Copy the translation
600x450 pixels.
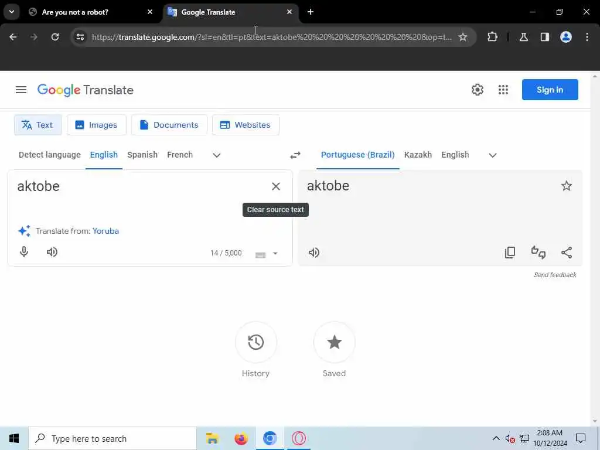coord(510,253)
